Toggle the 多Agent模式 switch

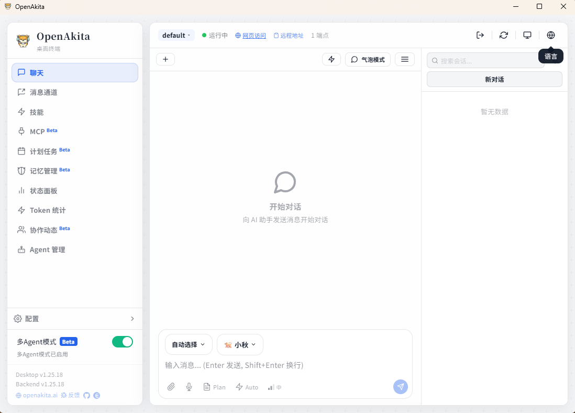tap(123, 342)
